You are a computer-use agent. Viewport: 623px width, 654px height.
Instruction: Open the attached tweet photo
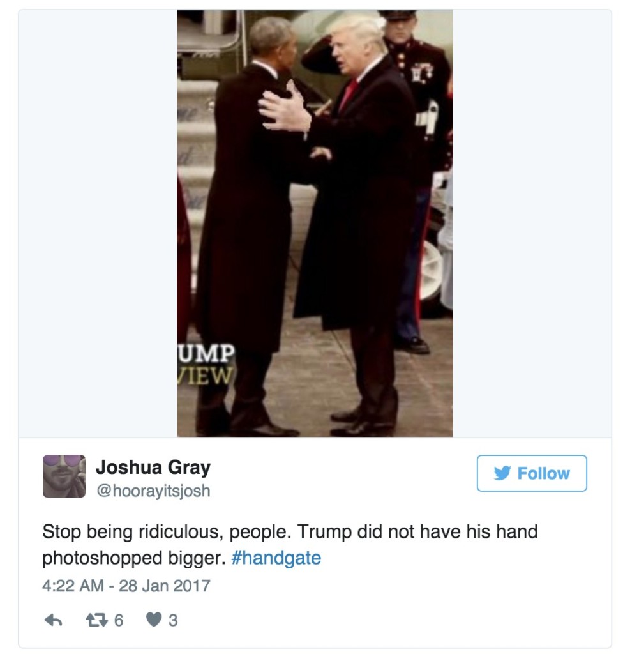tap(315, 224)
